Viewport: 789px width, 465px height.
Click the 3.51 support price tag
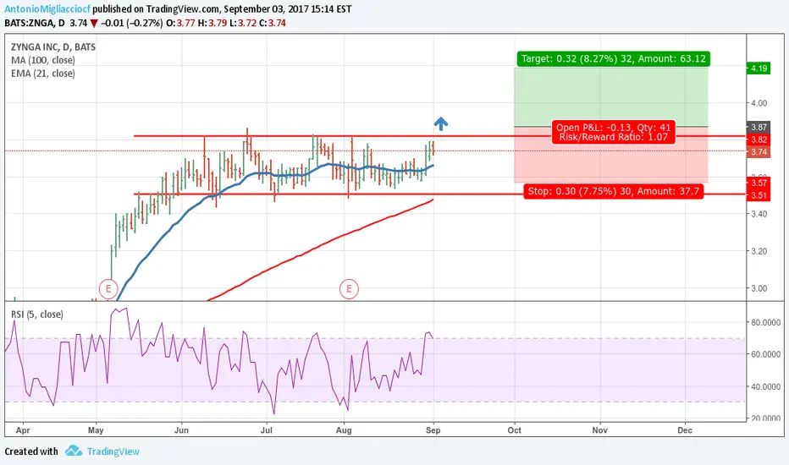(759, 195)
